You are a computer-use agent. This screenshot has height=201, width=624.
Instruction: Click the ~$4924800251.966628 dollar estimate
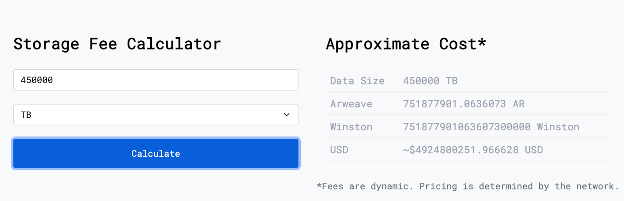click(461, 150)
